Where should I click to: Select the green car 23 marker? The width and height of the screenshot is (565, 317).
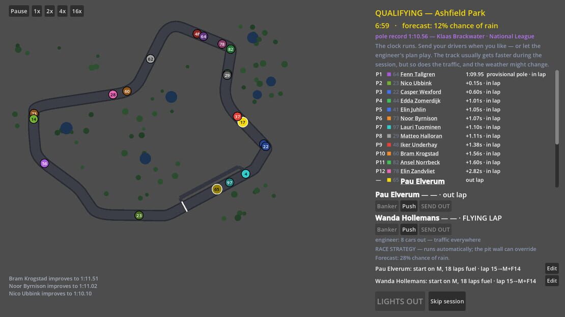coord(139,215)
